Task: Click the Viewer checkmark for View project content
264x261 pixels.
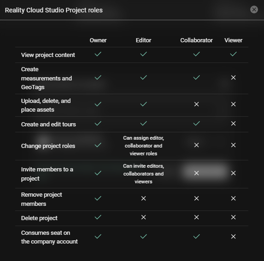Action: 233,54
